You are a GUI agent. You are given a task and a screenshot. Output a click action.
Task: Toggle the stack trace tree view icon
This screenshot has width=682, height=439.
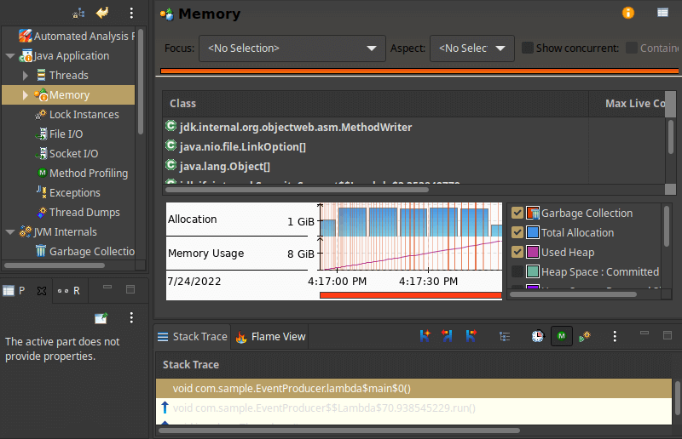pos(505,336)
